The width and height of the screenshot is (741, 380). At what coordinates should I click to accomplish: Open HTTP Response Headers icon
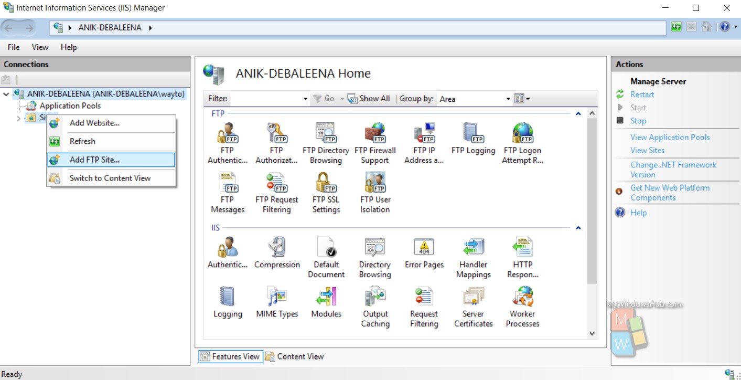click(x=522, y=247)
